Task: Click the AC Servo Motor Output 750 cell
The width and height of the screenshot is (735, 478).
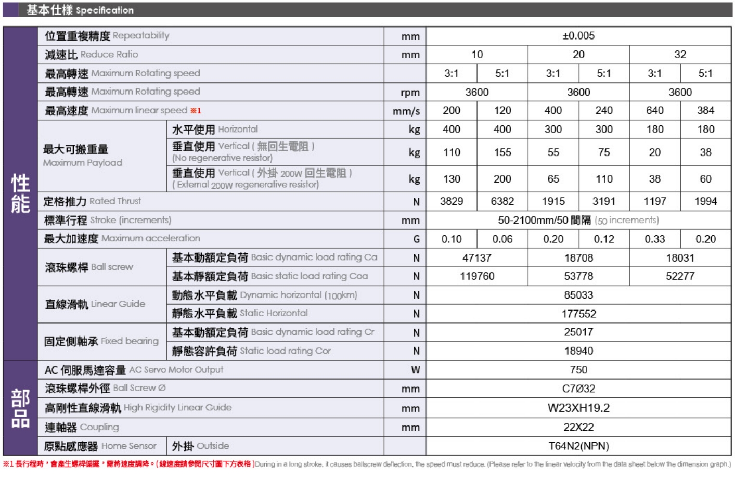Action: point(579,369)
